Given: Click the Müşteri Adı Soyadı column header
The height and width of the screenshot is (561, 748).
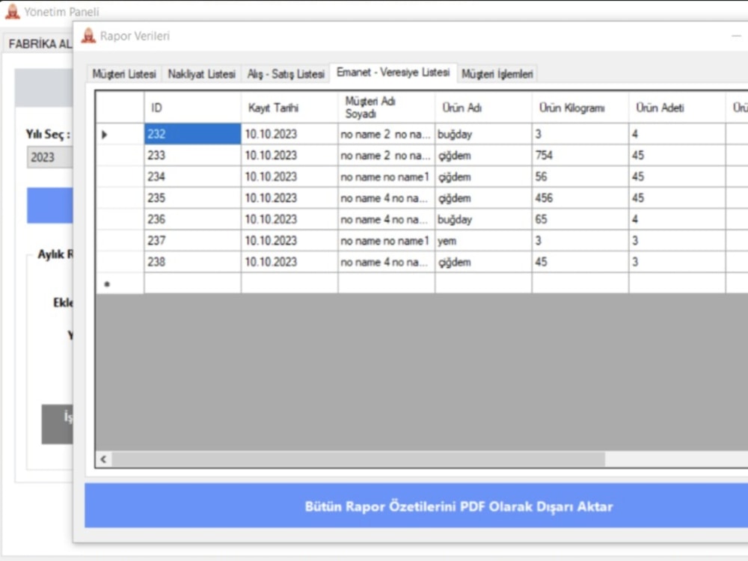Looking at the screenshot, I should [x=387, y=108].
